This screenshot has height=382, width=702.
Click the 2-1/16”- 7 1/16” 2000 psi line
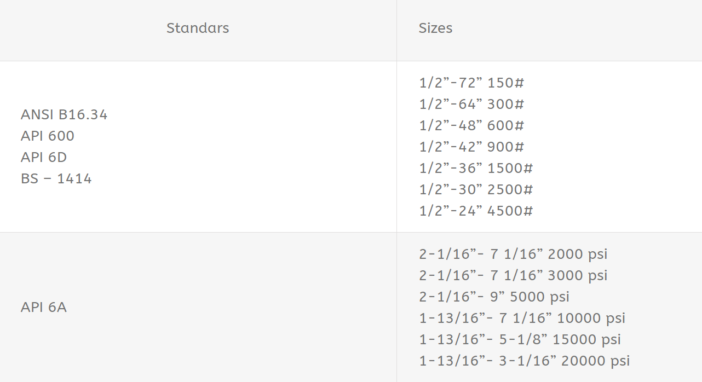point(513,254)
